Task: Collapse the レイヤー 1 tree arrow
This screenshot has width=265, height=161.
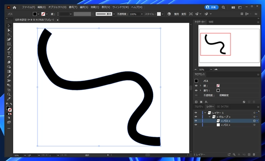Action: pyautogui.click(x=205, y=113)
